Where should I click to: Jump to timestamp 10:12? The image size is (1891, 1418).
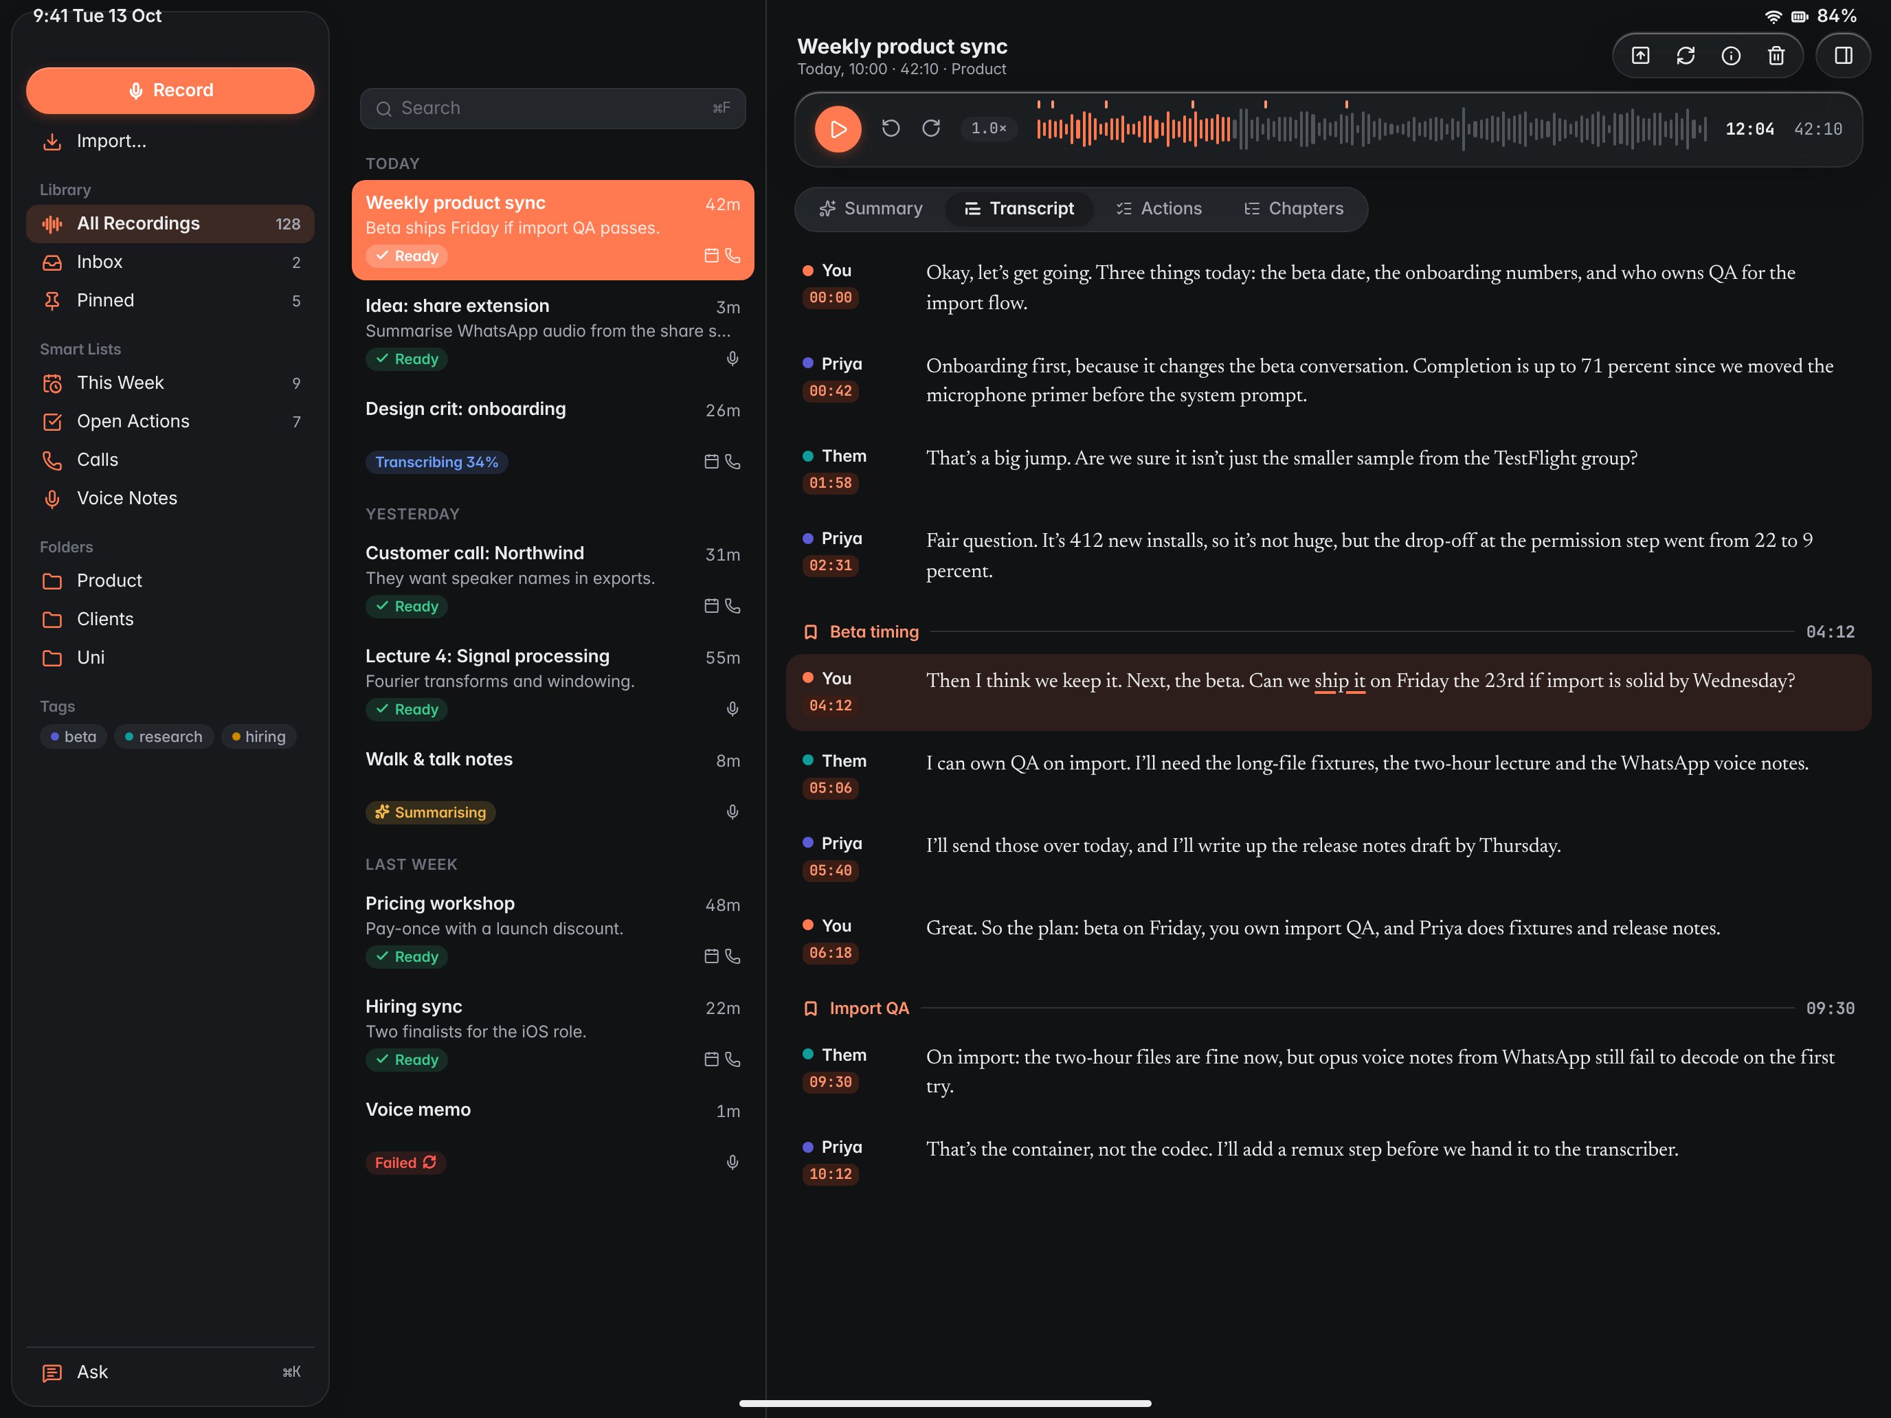830,1175
